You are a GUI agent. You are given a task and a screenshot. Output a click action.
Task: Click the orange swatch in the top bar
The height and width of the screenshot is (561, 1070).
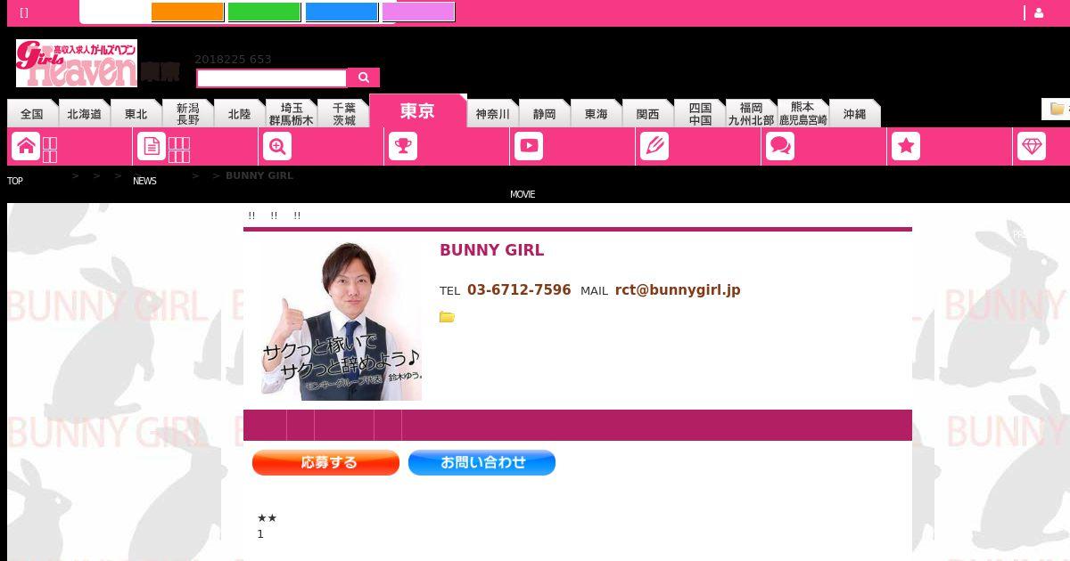(187, 12)
